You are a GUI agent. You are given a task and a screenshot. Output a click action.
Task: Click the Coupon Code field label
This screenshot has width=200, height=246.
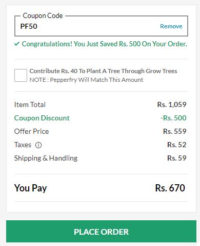43,16
